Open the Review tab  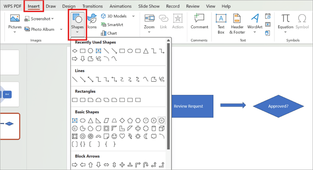tap(193, 6)
